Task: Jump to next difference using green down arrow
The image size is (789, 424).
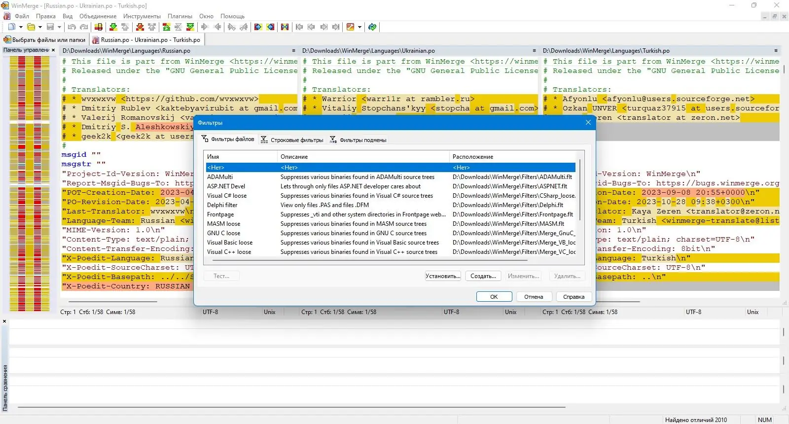Action: point(113,27)
